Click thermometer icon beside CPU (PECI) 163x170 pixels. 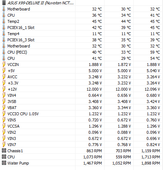pyautogui.click(x=4, y=52)
